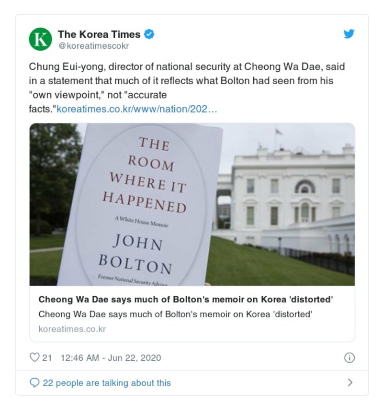Click the like count of 21
383x411 pixels.
point(47,357)
